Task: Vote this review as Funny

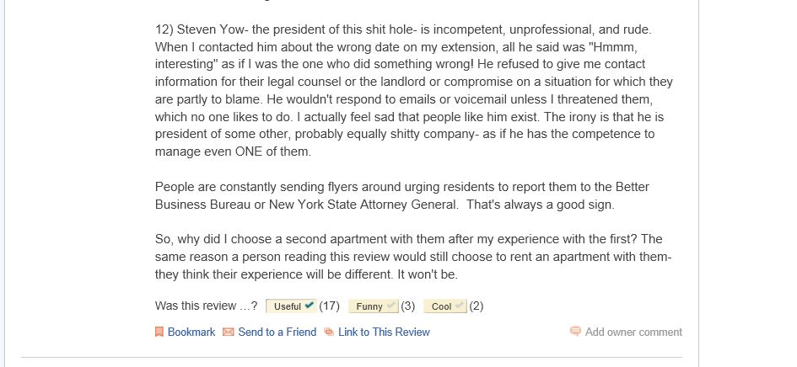Action: (369, 306)
